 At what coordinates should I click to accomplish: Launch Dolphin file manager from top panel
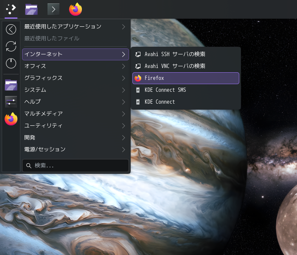point(31,9)
